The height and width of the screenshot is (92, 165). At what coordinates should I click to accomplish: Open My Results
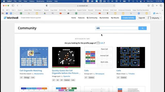[x=115, y=18]
